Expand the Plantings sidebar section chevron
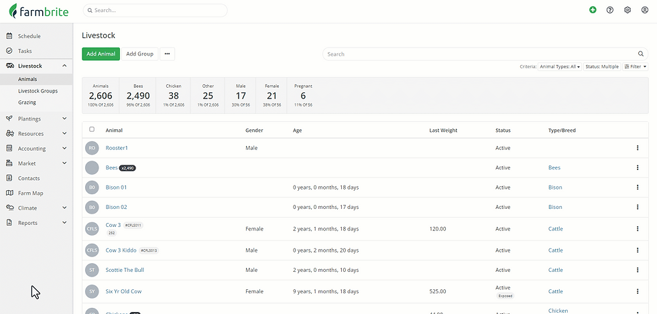This screenshot has height=314, width=657. (64, 119)
